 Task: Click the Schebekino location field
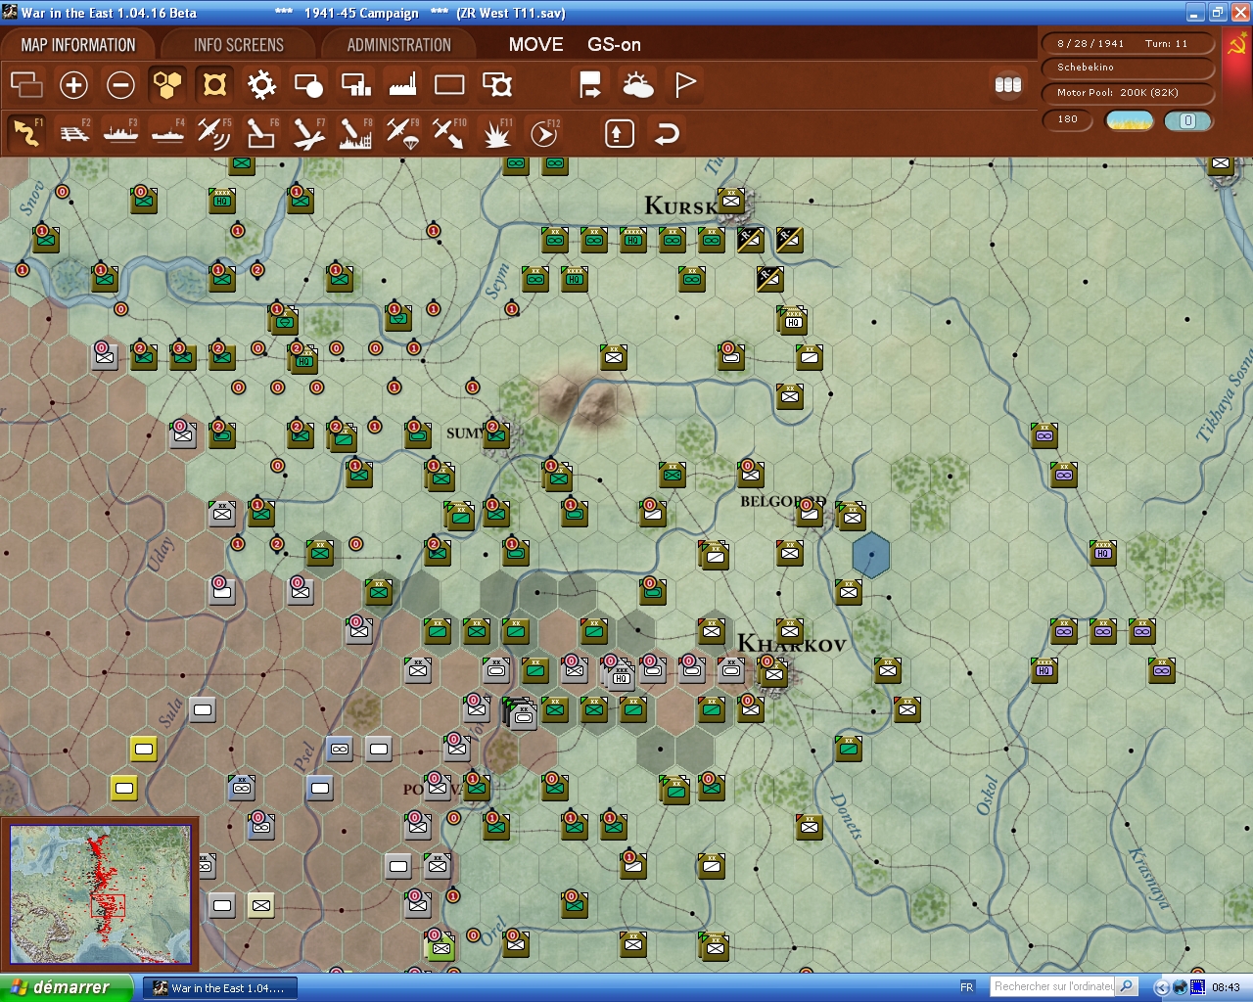(x=1128, y=68)
